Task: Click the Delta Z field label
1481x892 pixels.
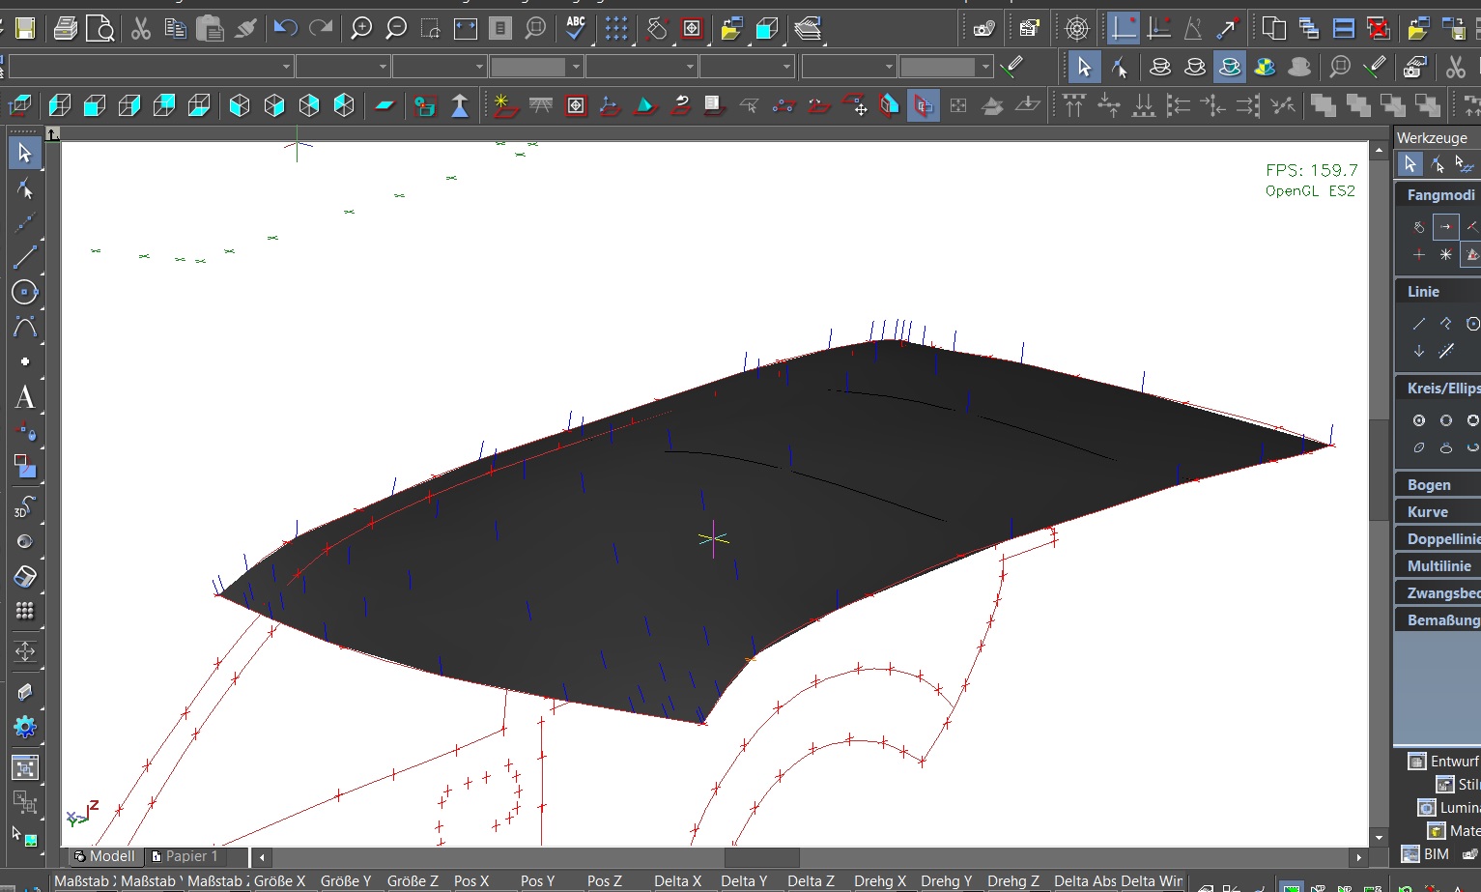Action: click(811, 881)
